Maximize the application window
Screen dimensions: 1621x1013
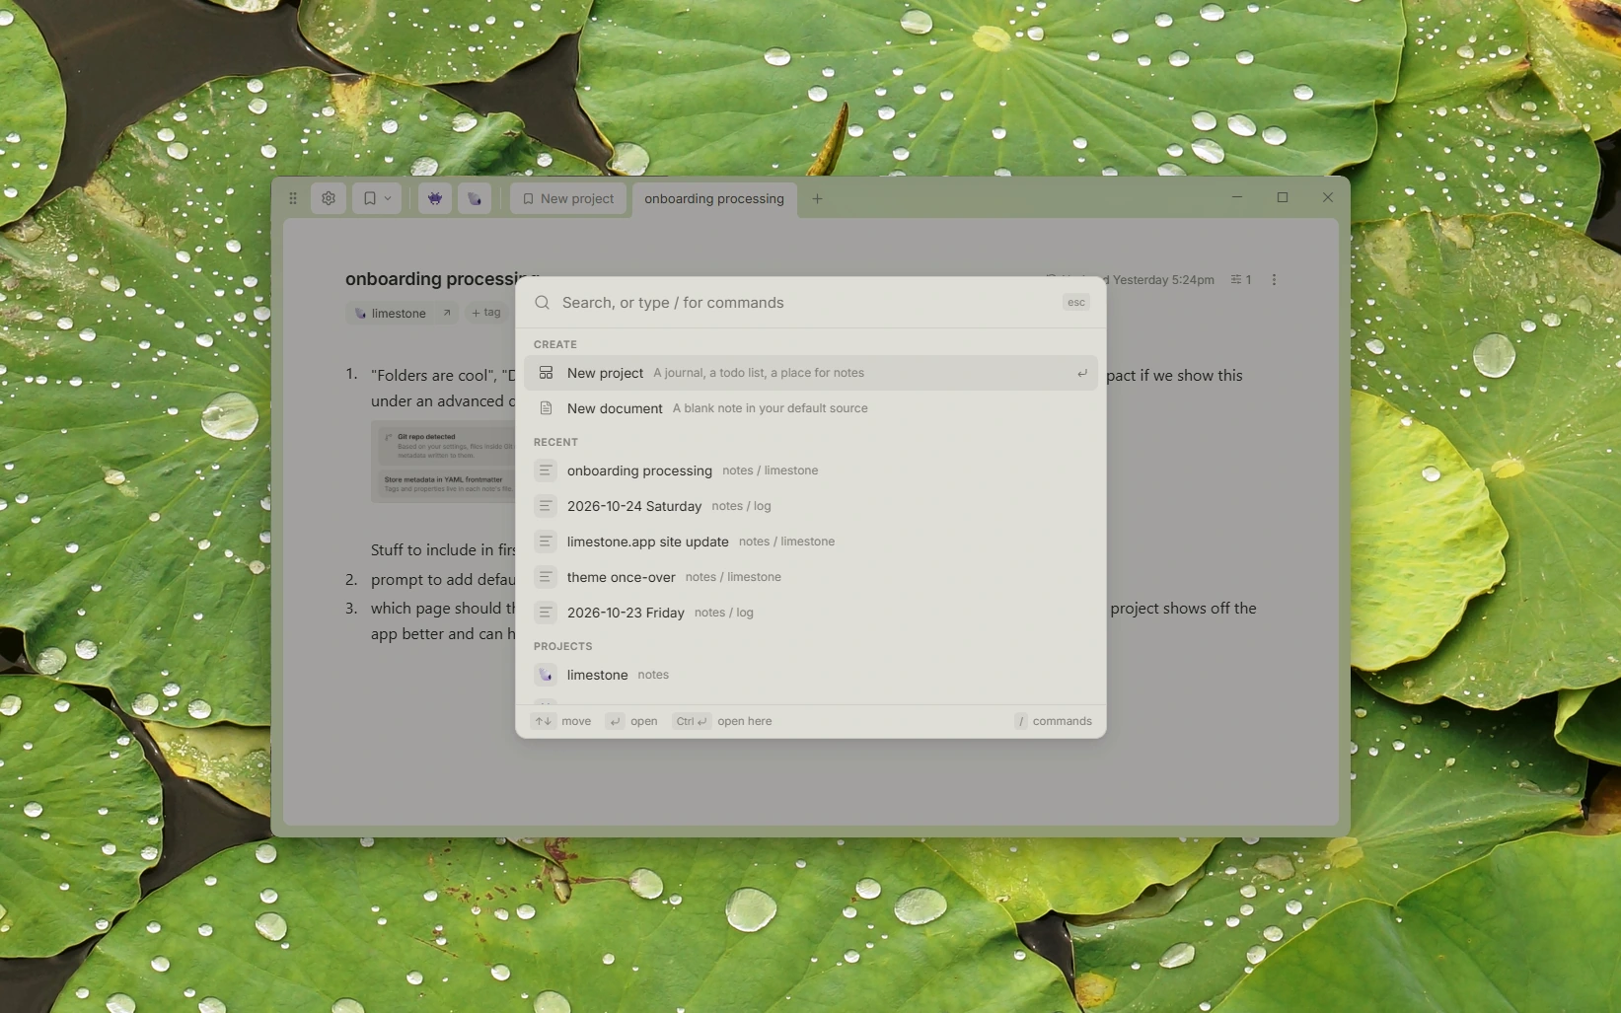1283,197
